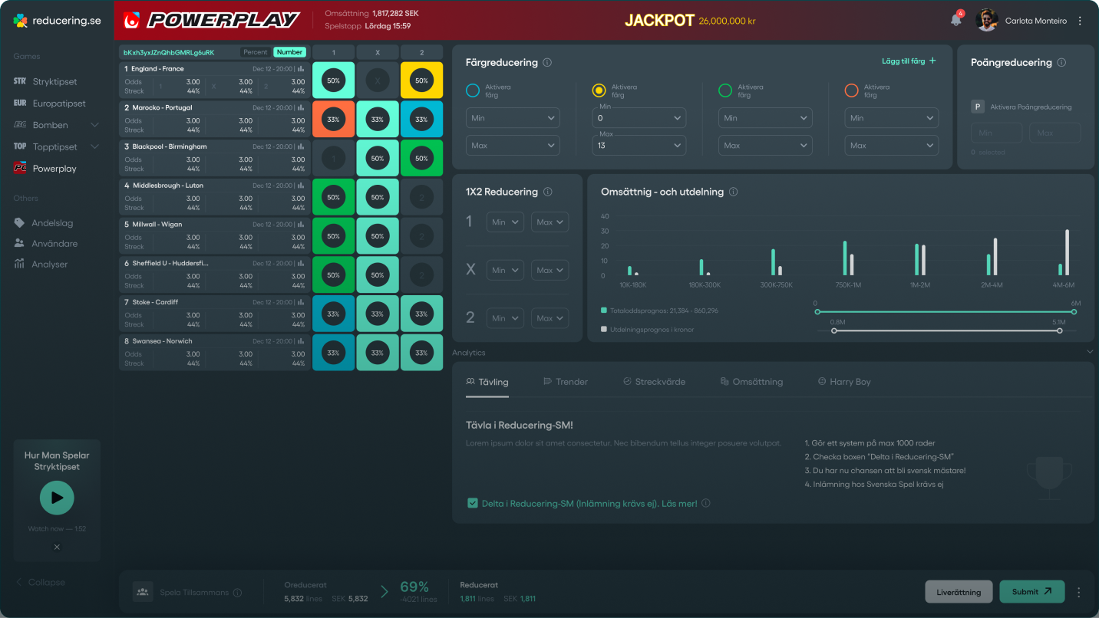Expand the Bomben submenu in sidebar
This screenshot has width=1099, height=618.
coord(95,125)
